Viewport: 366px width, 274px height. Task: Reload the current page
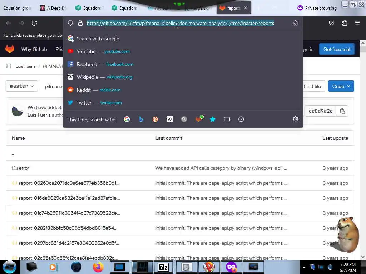tap(34, 23)
